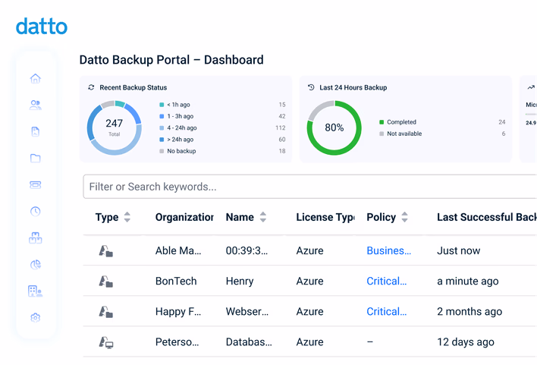Click the '00:39:3...' name cell

coord(247,250)
